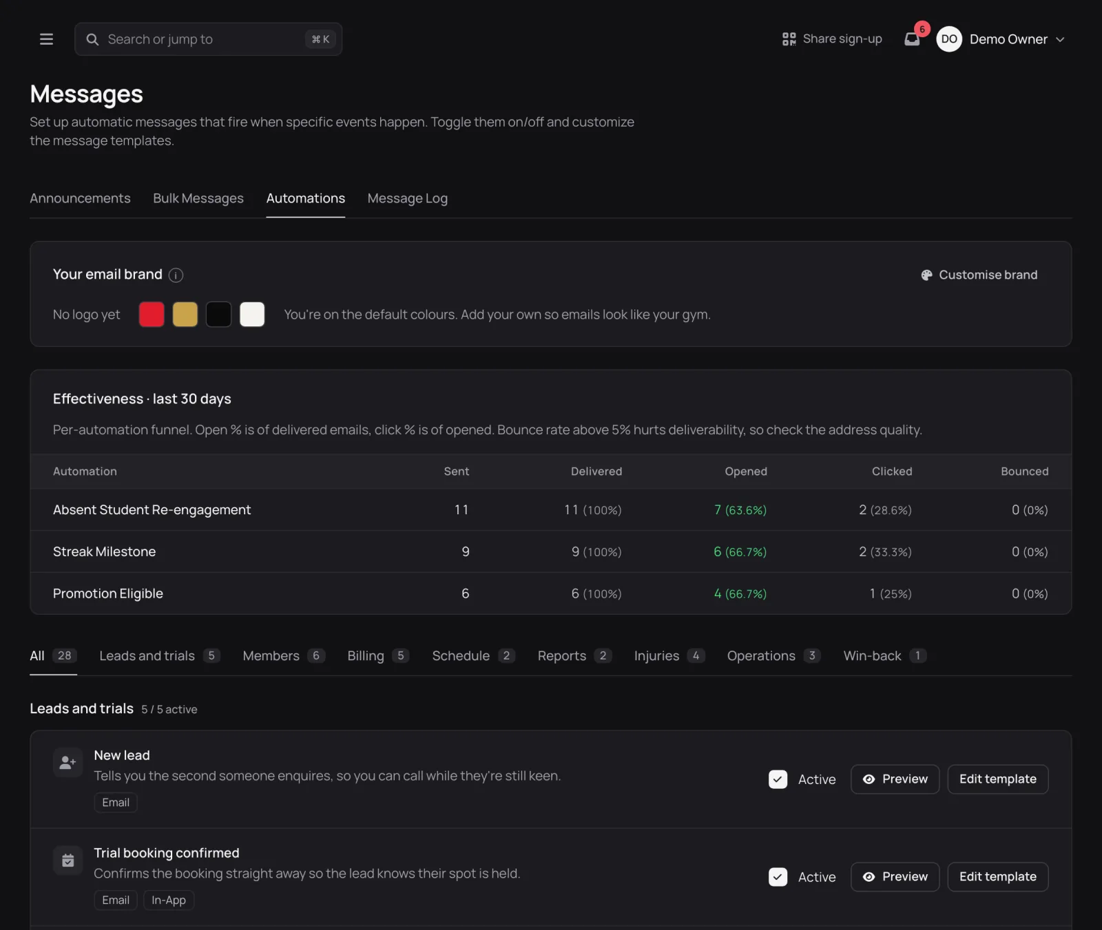Toggle Active checkbox for Trial booking confirmed
This screenshot has width=1102, height=930.
point(778,877)
